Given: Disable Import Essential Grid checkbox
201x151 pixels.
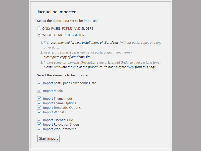Looking at the screenshot, I should pyautogui.click(x=39, y=120).
